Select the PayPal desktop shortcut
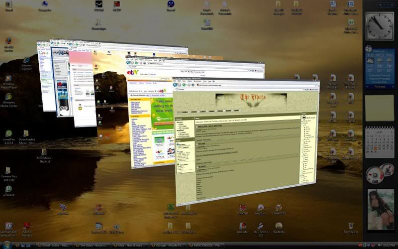 (x=351, y=118)
